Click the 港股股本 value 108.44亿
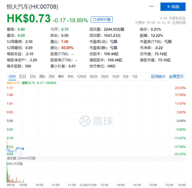The width and height of the screenshot is (192, 188). (x=115, y=60)
